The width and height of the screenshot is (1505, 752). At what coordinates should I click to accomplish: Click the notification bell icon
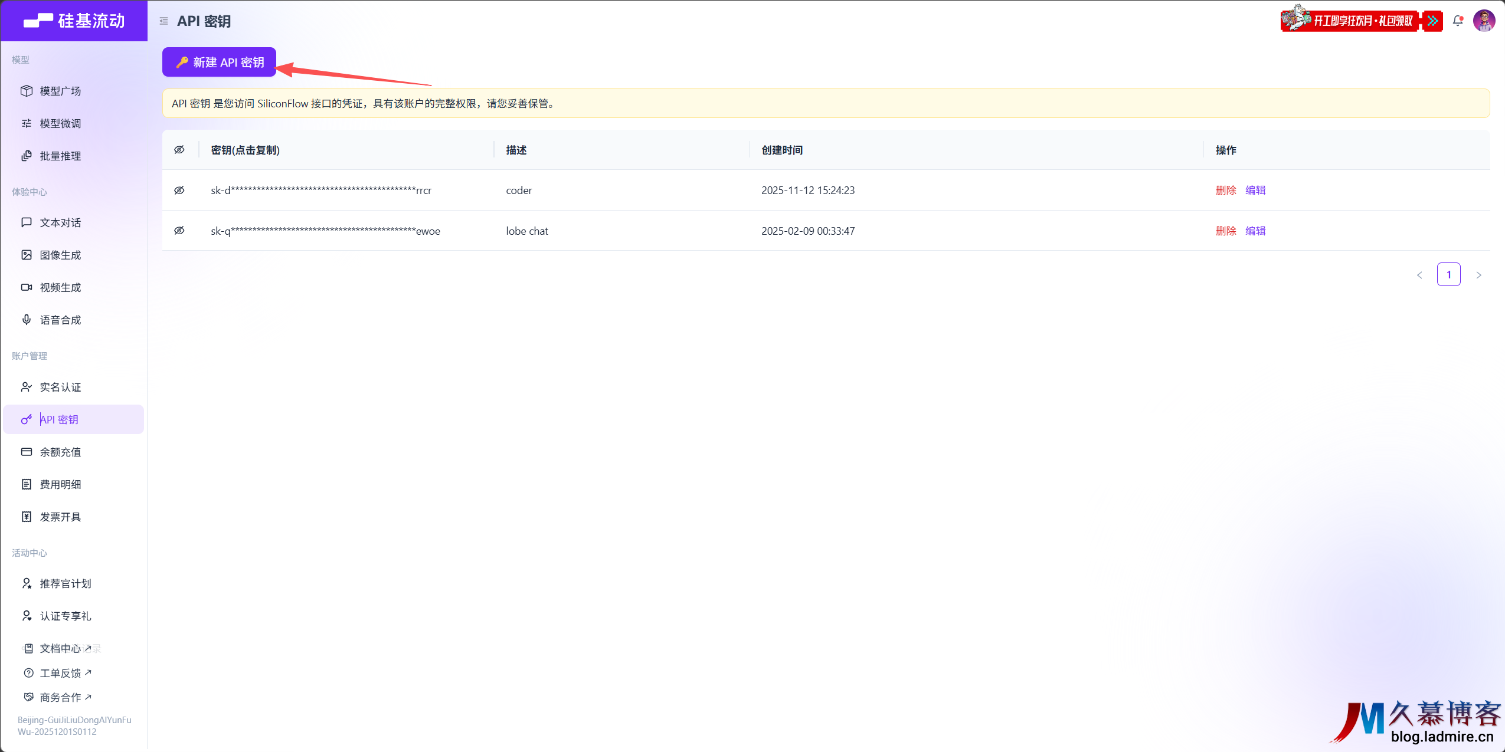(1457, 21)
